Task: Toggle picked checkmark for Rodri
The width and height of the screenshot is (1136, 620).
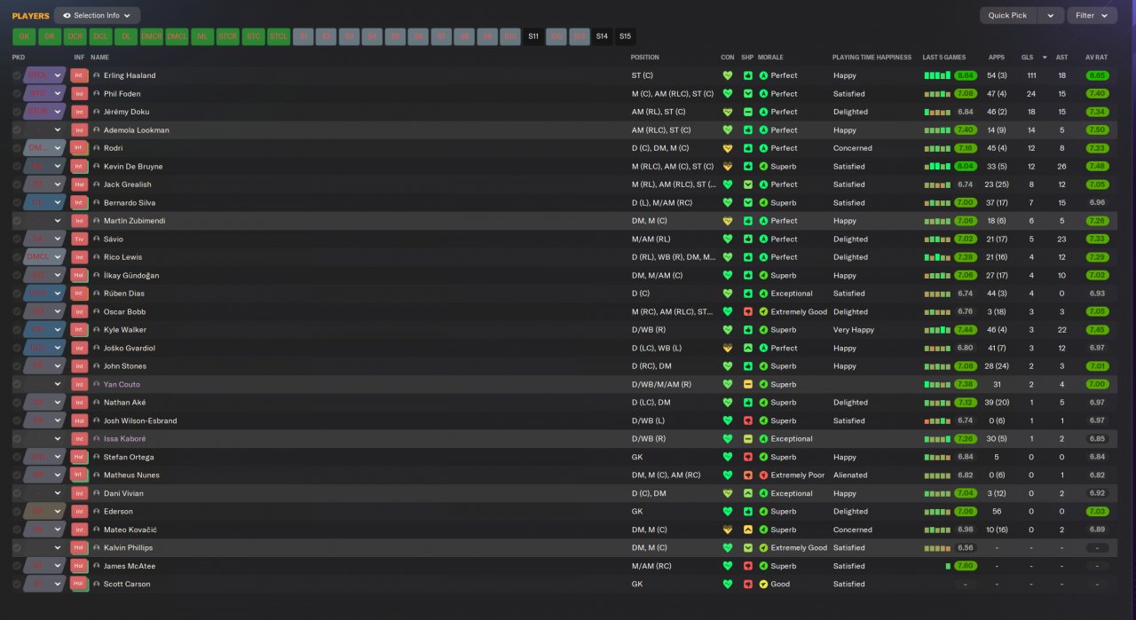Action: pyautogui.click(x=17, y=148)
